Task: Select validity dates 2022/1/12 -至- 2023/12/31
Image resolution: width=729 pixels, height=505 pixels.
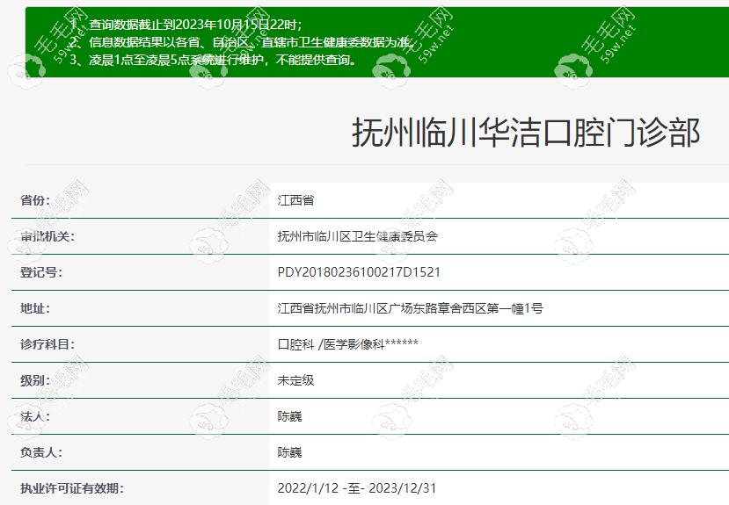Action: 357,488
